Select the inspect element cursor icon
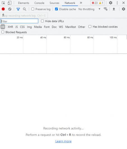This screenshot has width=127, height=149. coord(3,3)
